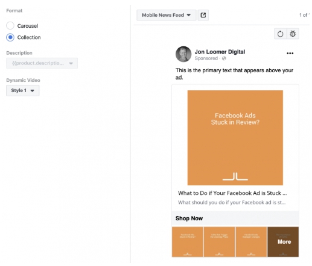Open the three-dot menu on ad
This screenshot has width=312, height=266.
290,53
